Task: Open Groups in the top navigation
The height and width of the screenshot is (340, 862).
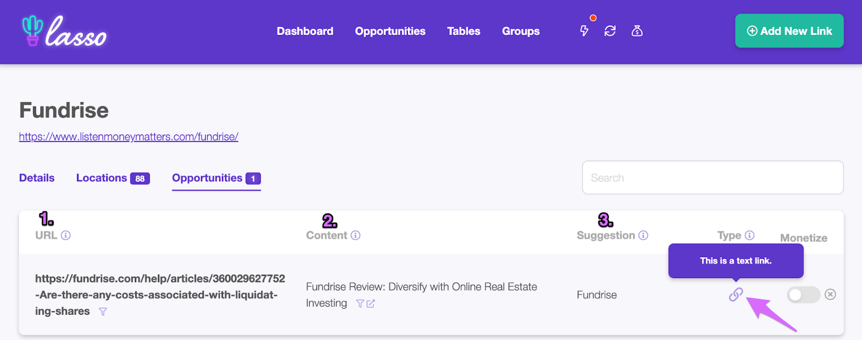Action: click(x=521, y=31)
